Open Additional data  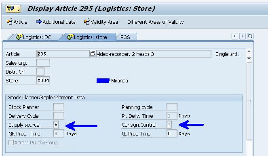tap(55, 22)
